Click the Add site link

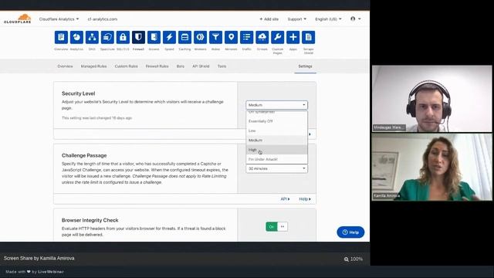tap(269, 19)
